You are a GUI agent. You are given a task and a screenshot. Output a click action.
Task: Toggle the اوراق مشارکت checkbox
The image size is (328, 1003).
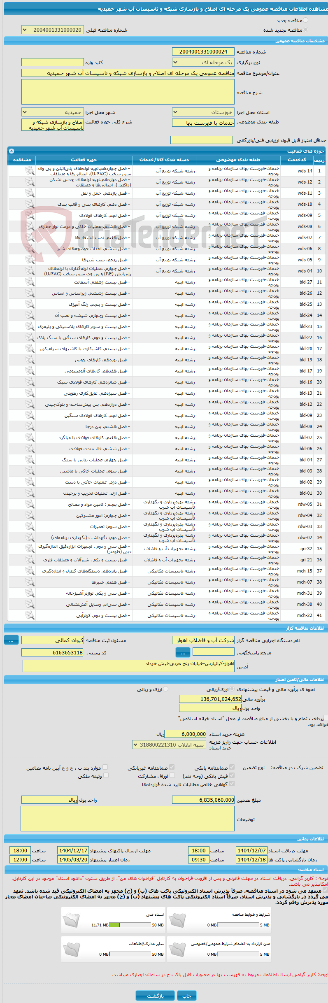tap(172, 775)
